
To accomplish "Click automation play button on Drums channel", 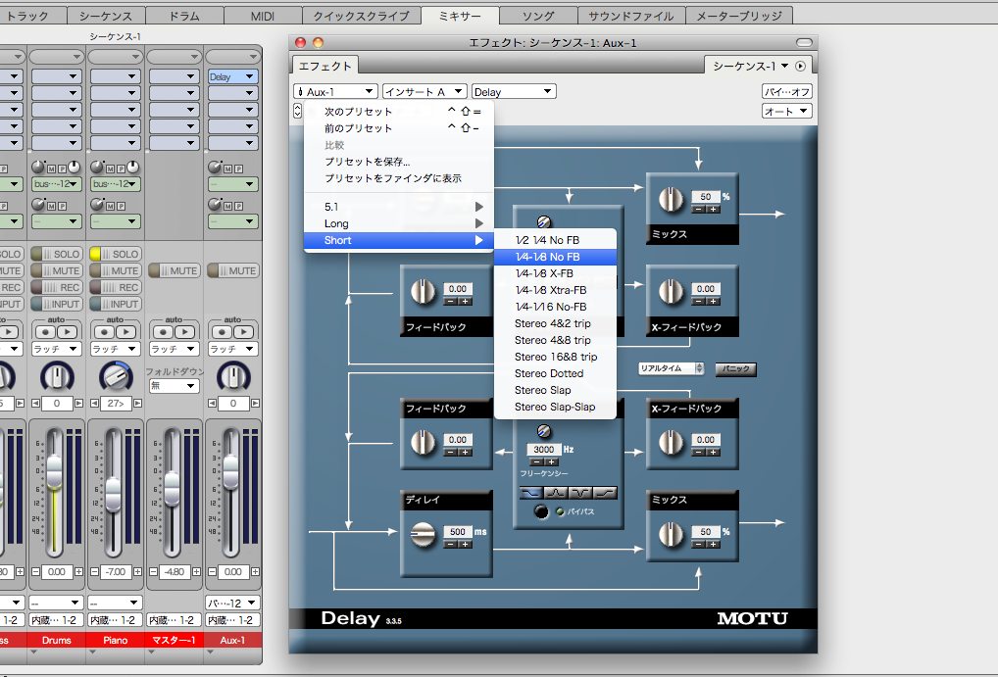I will (68, 332).
